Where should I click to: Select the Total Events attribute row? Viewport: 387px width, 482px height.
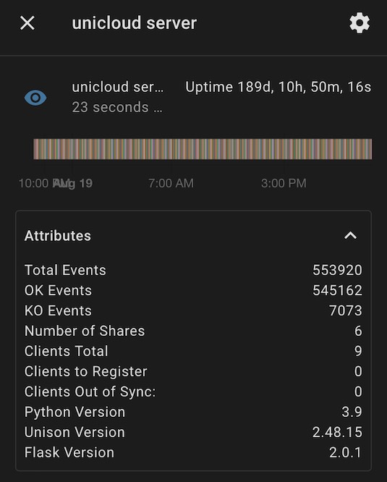194,270
